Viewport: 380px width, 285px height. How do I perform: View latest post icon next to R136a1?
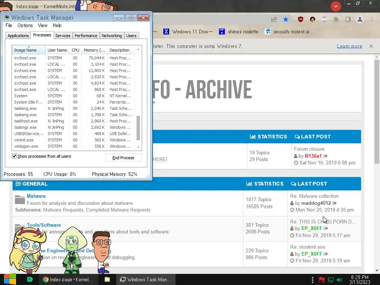coord(325,156)
